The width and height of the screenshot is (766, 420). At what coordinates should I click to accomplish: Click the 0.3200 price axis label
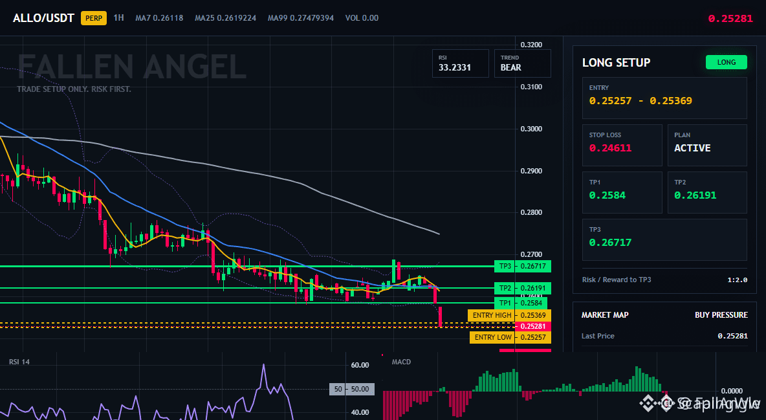tap(531, 45)
